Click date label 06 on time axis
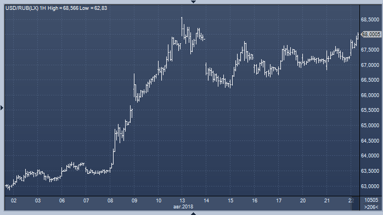This screenshot has height=215, width=383. [x=62, y=201]
